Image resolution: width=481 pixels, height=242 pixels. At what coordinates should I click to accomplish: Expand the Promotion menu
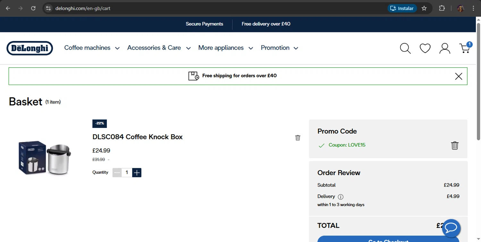280,48
